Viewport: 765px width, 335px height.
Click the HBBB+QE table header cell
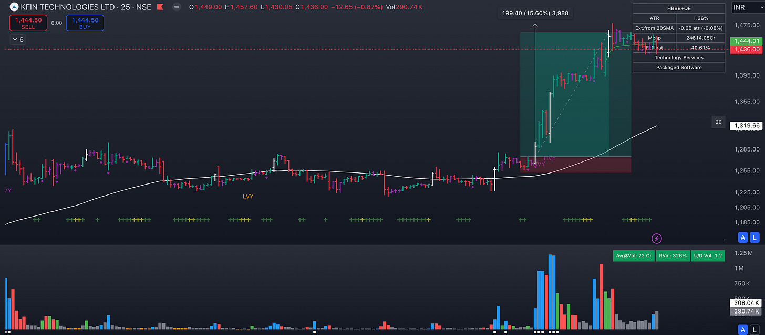679,8
